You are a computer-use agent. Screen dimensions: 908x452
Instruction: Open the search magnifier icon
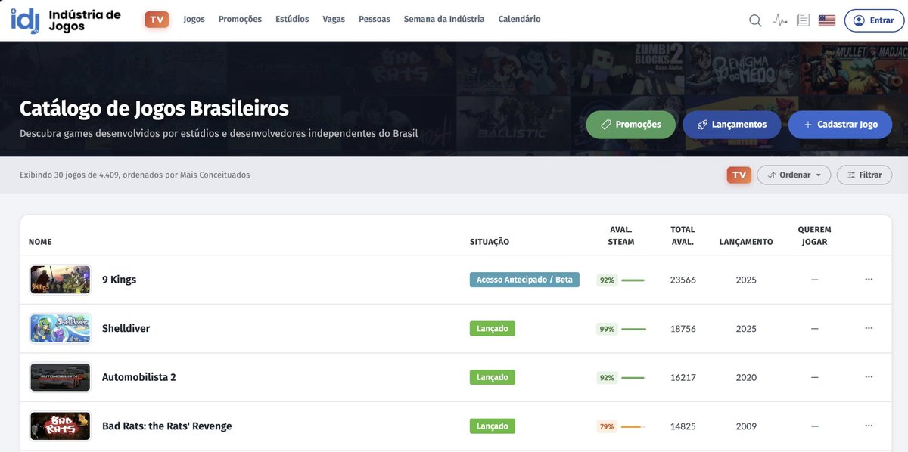755,20
